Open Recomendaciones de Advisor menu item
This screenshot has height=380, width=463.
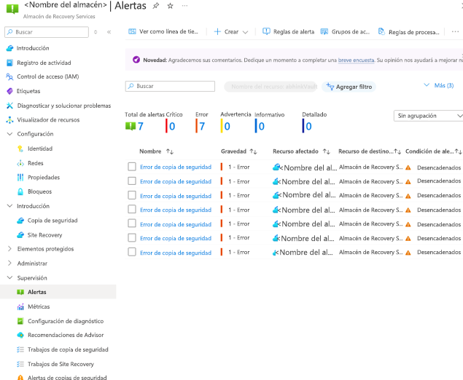pyautogui.click(x=66, y=335)
